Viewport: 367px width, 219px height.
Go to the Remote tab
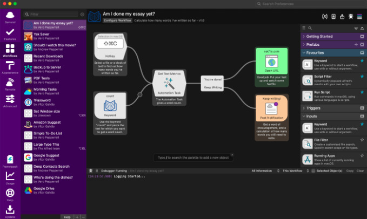click(10, 84)
